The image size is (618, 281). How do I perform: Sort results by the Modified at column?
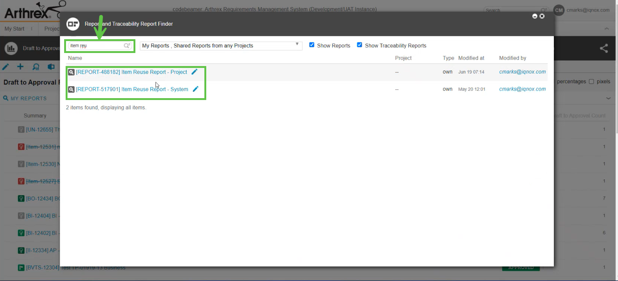tap(471, 58)
